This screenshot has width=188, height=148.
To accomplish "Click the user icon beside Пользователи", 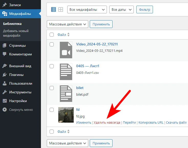I will [x=5, y=83].
